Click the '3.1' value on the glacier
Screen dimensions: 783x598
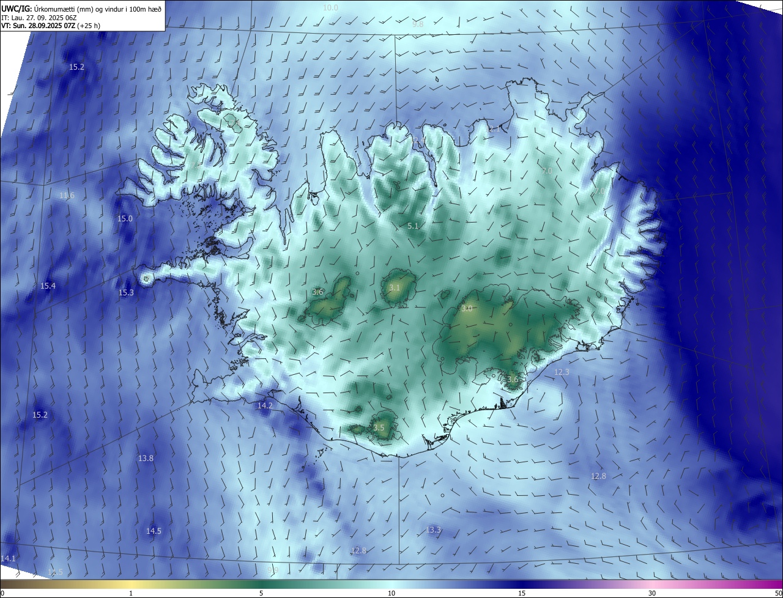pyautogui.click(x=395, y=287)
